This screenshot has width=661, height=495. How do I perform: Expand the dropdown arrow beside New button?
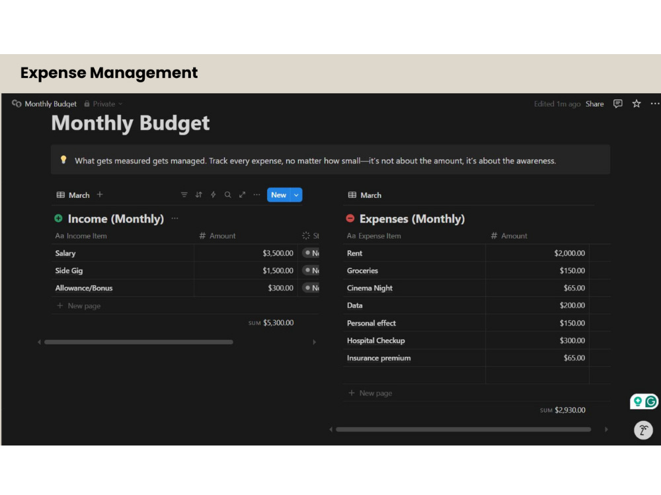296,195
